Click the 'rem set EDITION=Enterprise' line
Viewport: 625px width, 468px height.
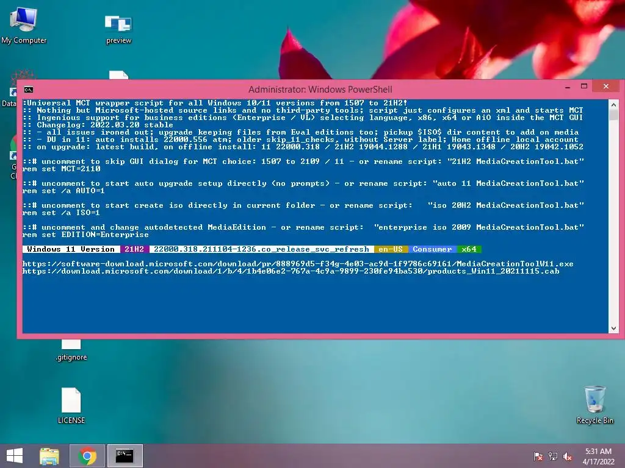tap(85, 235)
